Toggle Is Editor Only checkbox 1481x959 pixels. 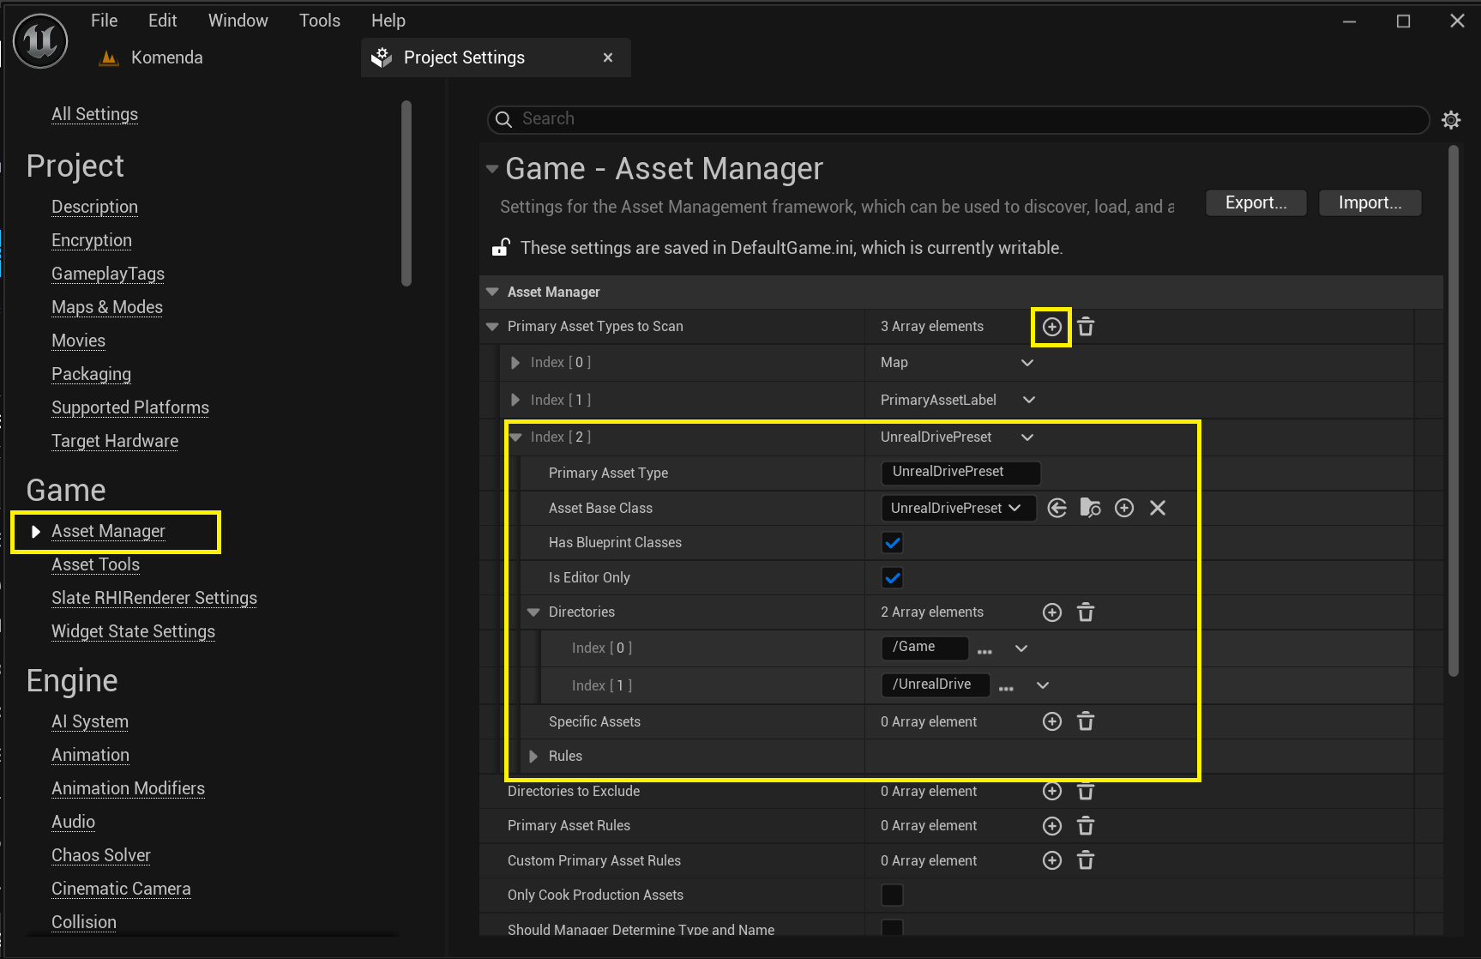(x=892, y=578)
